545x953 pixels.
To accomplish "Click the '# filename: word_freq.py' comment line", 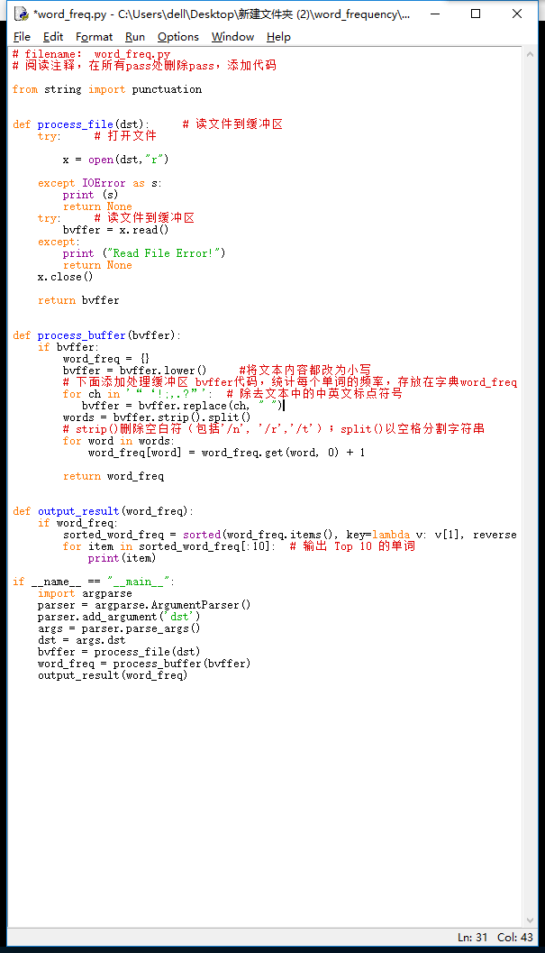I will (x=91, y=54).
